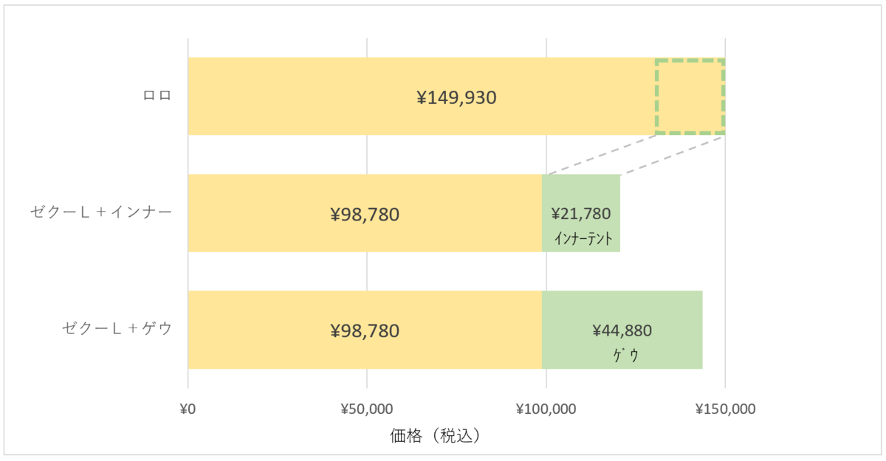Image resolution: width=886 pixels, height=461 pixels.
Task: Select the ¥21,780 data label
Action: pos(581,214)
